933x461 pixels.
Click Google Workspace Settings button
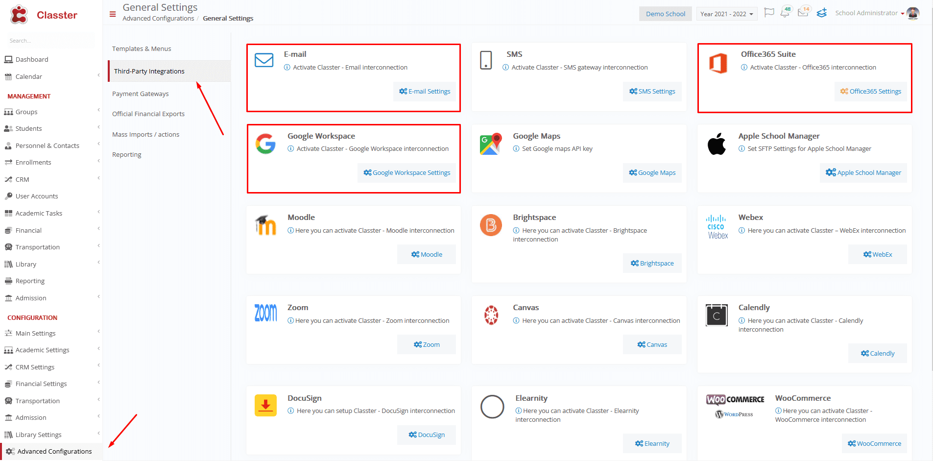pyautogui.click(x=407, y=173)
